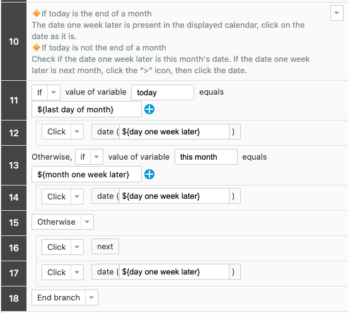This screenshot has width=348, height=313.
Task: Open the Click action dropdown in step 16
Action: coord(77,247)
